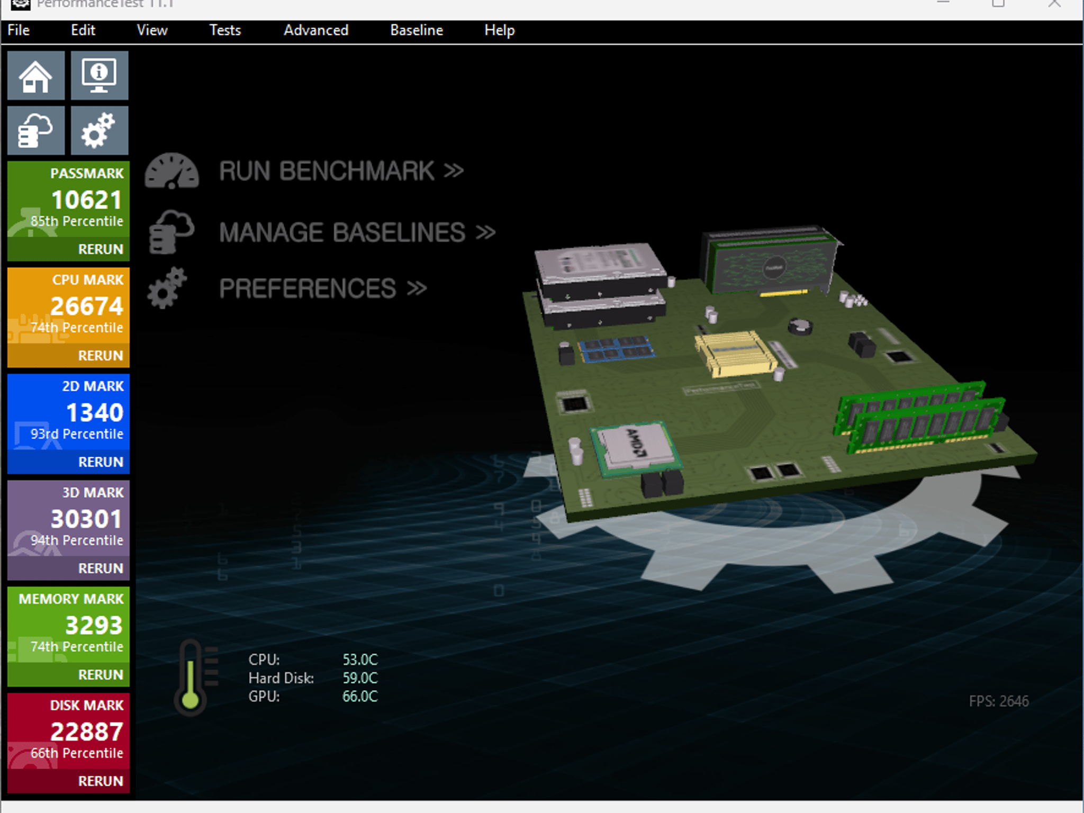Open the Home screen icon
Screen dimensions: 1084x813
pos(36,76)
